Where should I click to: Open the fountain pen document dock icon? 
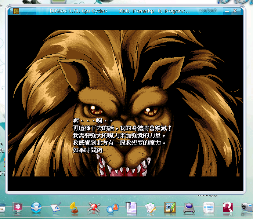coord(131,208)
